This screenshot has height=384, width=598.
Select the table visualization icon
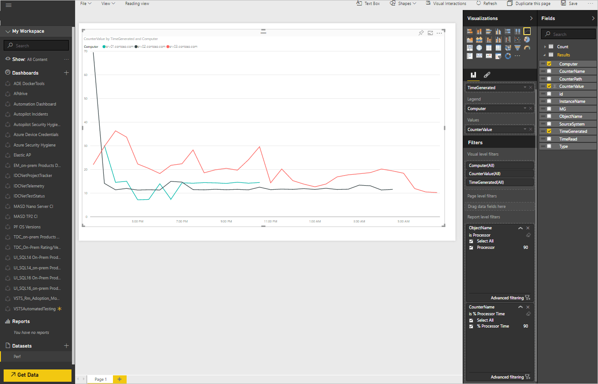[x=489, y=48]
